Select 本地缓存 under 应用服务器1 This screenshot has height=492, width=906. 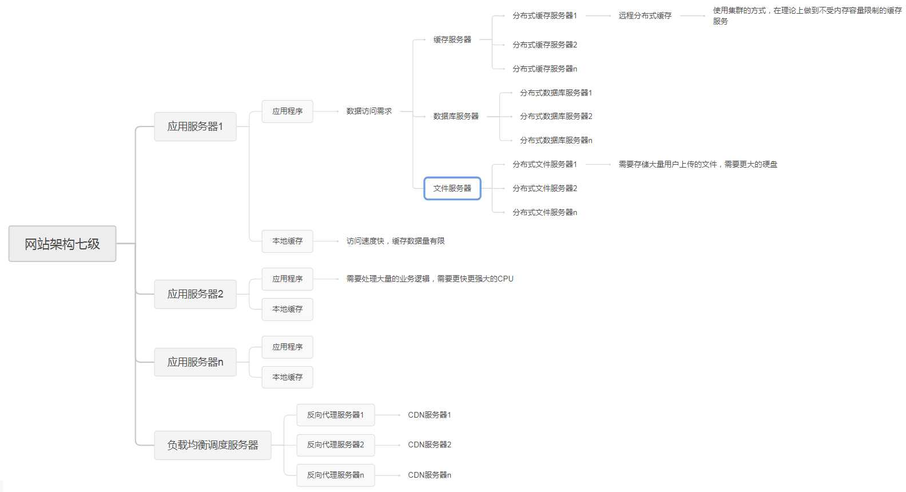point(287,241)
